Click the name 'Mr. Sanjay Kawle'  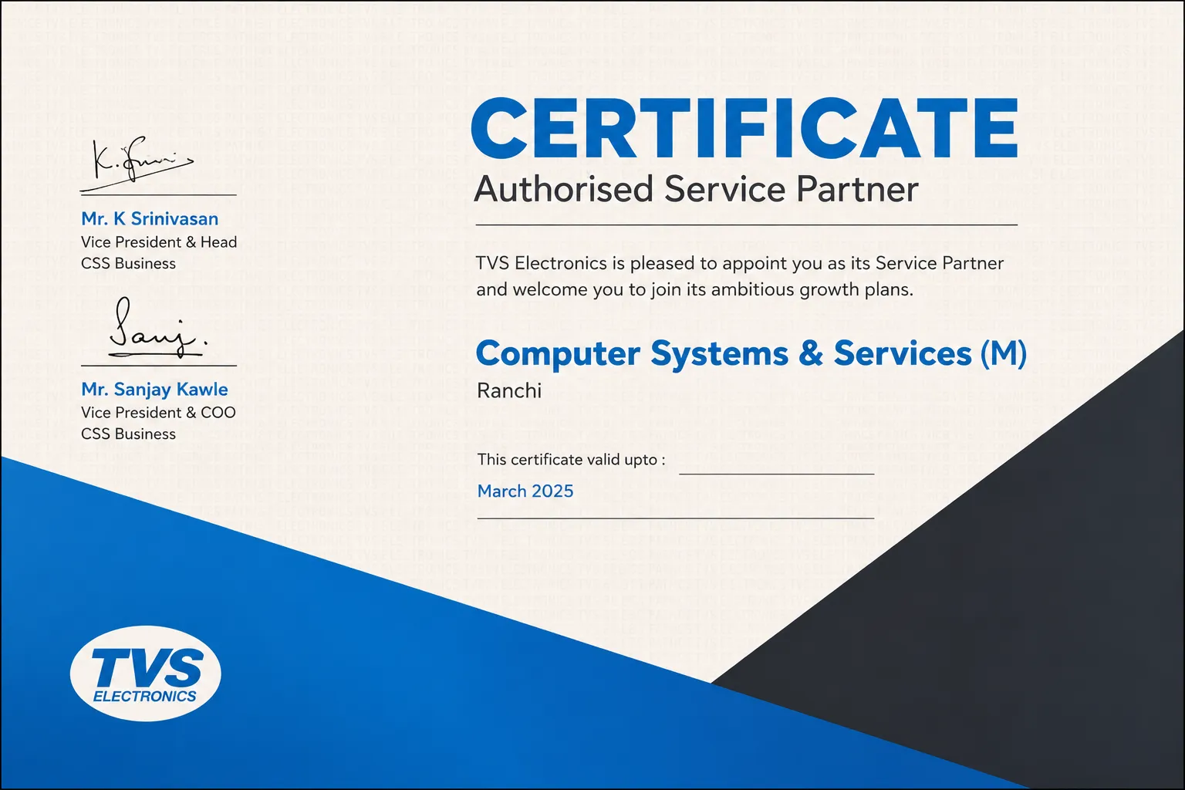[x=154, y=390]
